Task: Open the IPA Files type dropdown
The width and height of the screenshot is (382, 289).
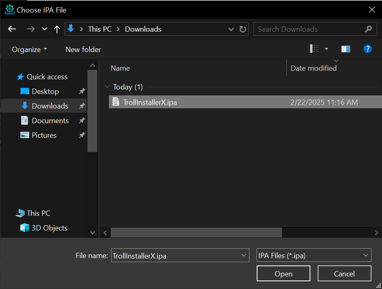Action: pyautogui.click(x=314, y=256)
